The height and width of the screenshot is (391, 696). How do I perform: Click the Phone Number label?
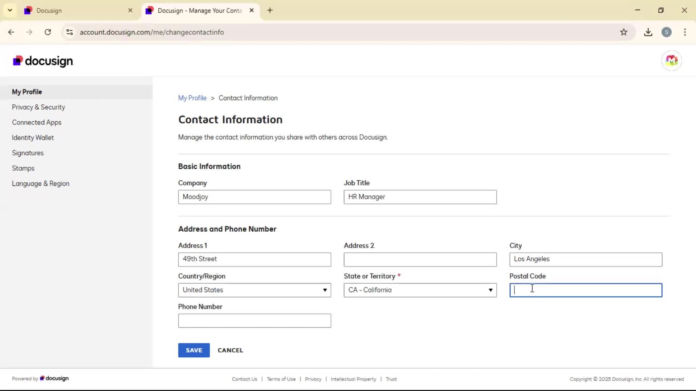point(200,307)
